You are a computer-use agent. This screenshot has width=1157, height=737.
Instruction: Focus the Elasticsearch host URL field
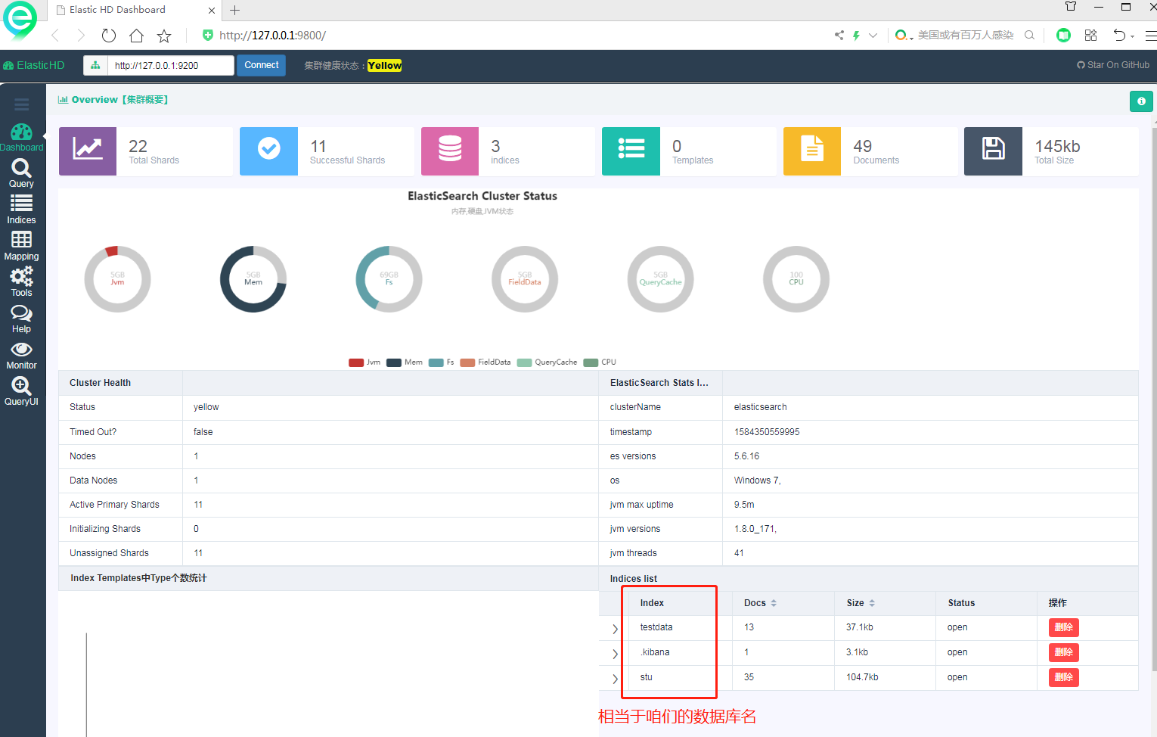coord(171,65)
